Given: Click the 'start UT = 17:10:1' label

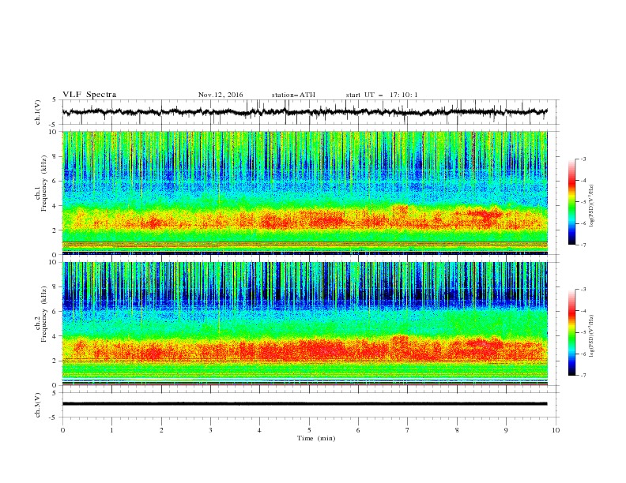Looking at the screenshot, I should coord(382,95).
